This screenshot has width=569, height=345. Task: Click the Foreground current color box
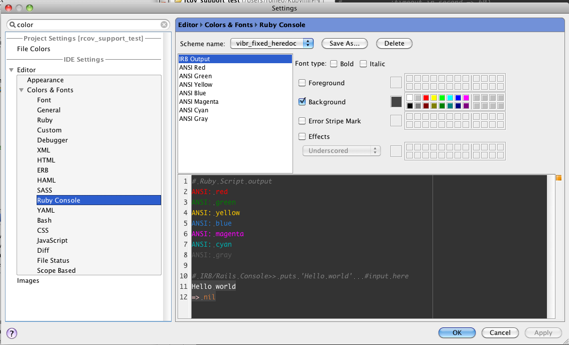pyautogui.click(x=396, y=83)
